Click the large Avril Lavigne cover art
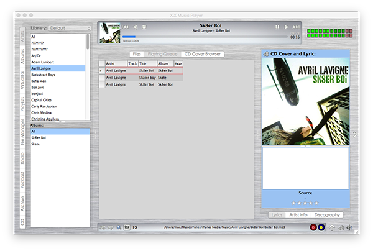The image size is (373, 251). pos(306,102)
